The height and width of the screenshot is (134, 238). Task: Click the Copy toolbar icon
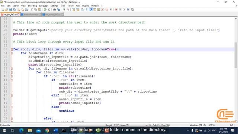[36, 9]
